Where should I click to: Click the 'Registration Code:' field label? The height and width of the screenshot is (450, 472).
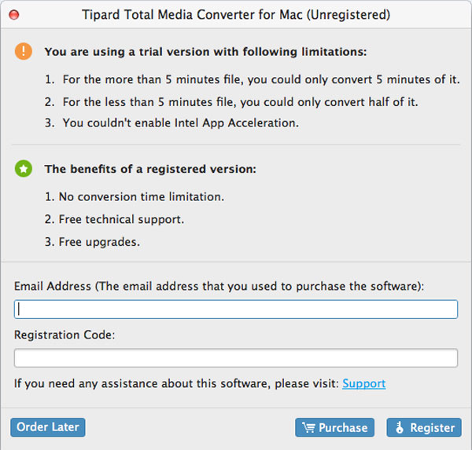65,335
